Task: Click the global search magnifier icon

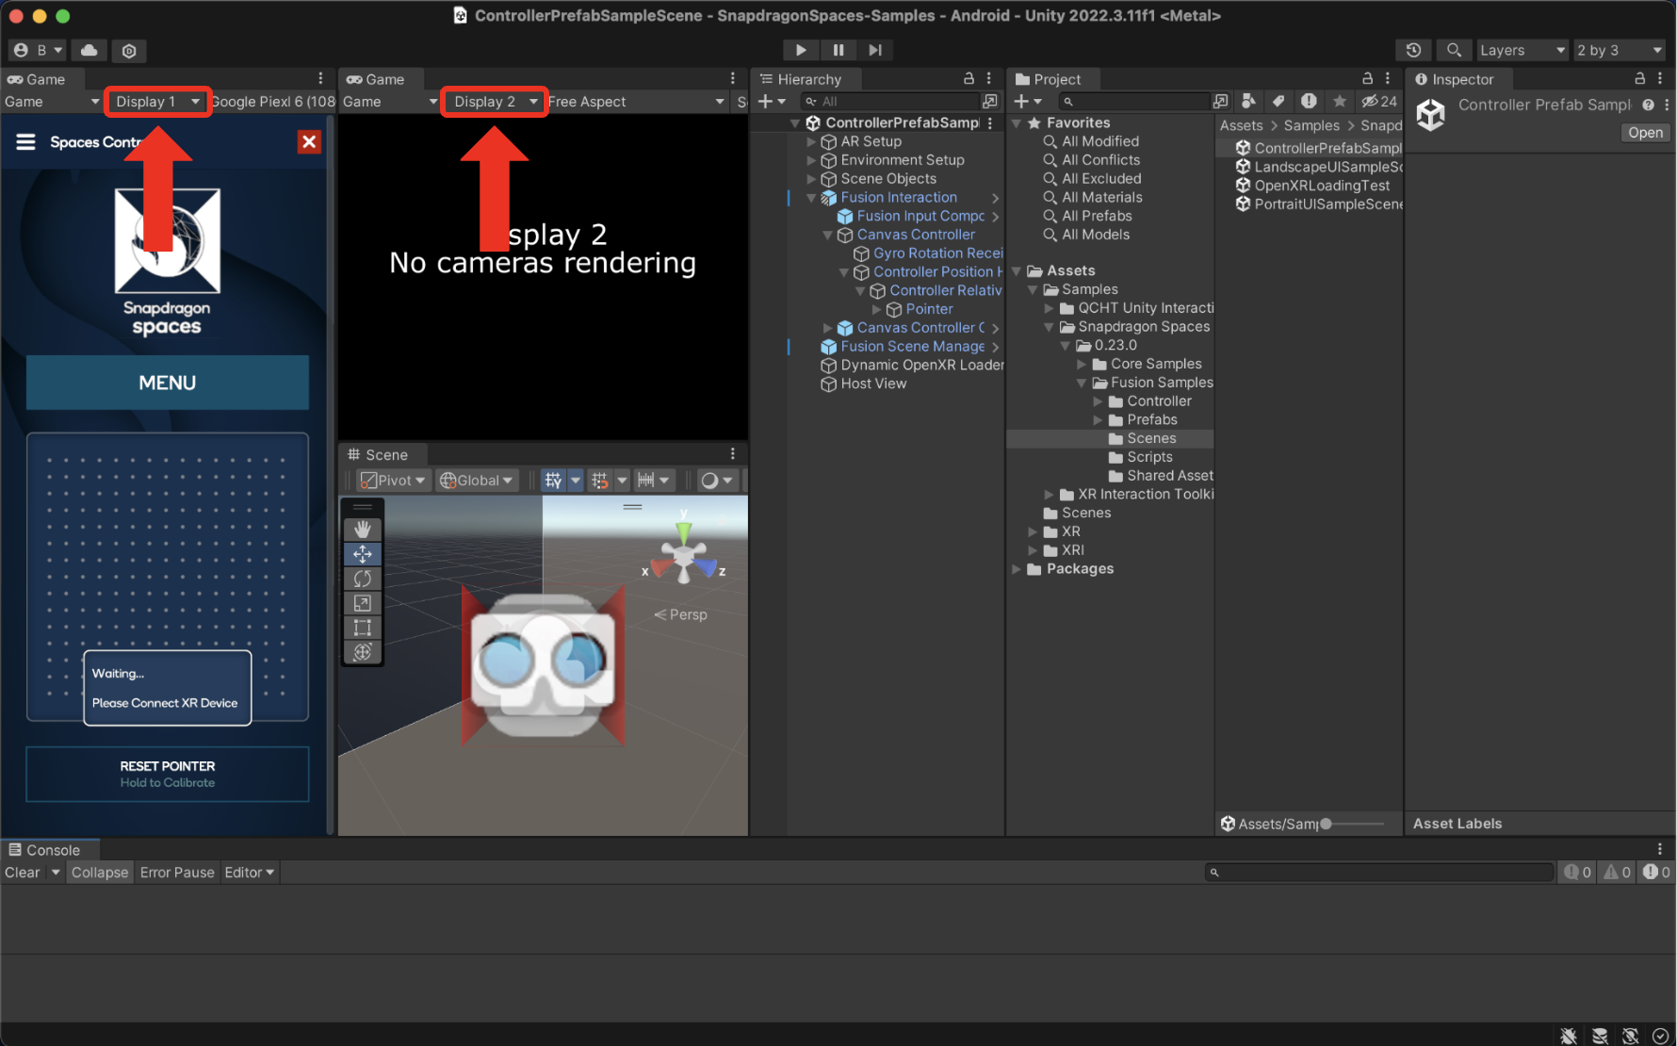Action: click(1454, 50)
